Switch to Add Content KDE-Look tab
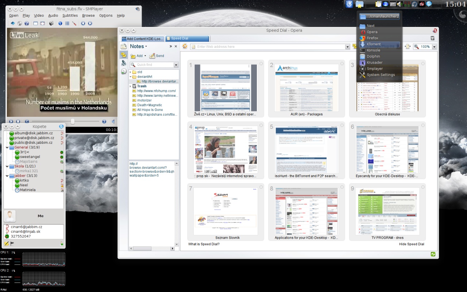467x292 pixels. click(142, 38)
